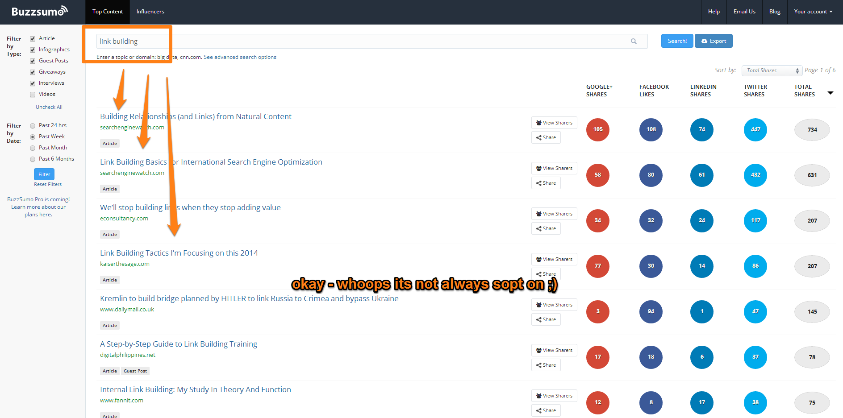Click the red Google+ shares circle showing 105

598,130
